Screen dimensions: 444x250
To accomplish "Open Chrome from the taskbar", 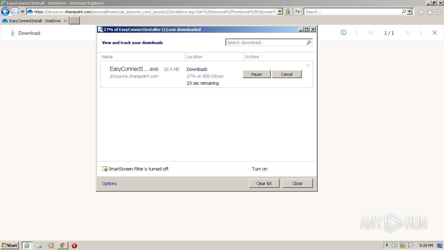I will tap(63, 245).
